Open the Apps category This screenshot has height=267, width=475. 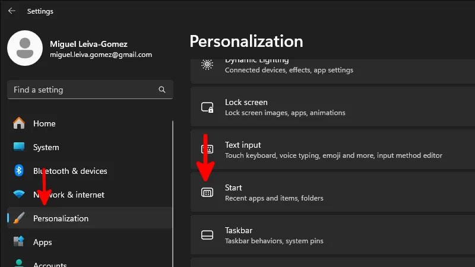pos(90,242)
